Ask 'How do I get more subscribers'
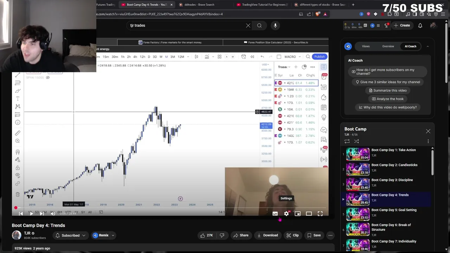 (x=387, y=72)
